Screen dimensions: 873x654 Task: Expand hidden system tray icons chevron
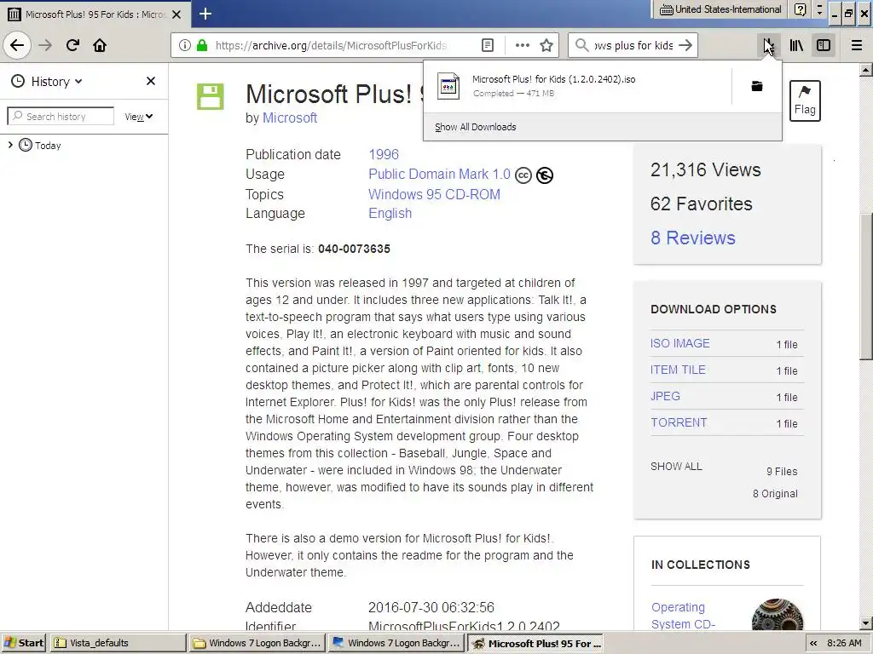(x=812, y=644)
